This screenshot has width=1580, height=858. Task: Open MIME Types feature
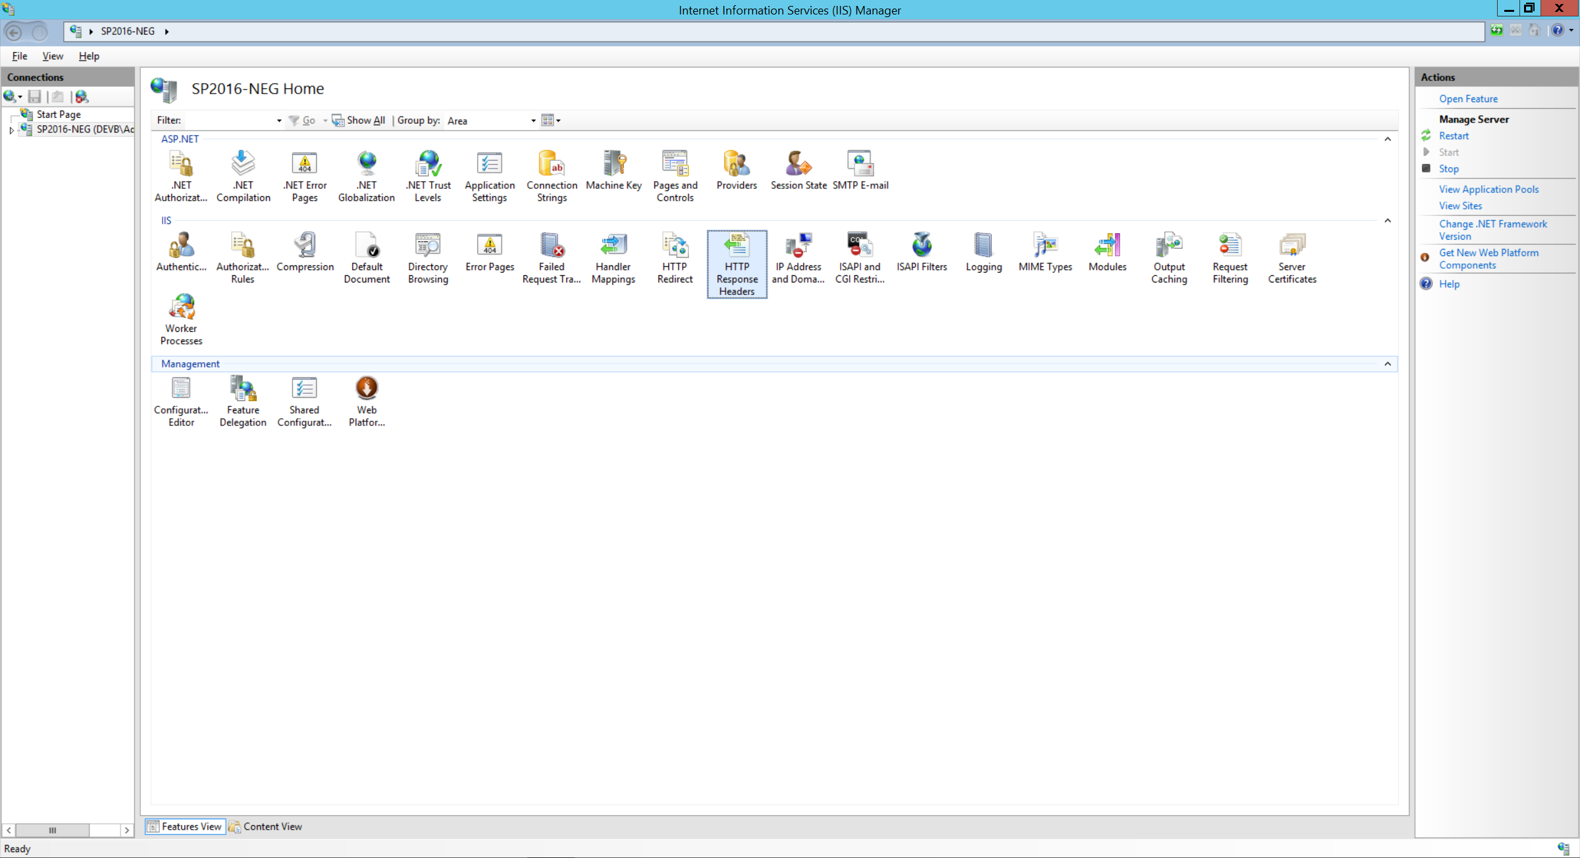coord(1045,252)
